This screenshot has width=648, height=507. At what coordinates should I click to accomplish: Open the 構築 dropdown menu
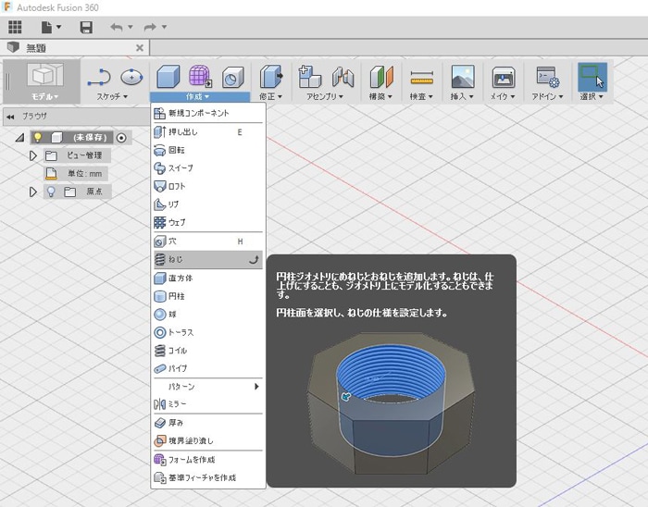[380, 96]
